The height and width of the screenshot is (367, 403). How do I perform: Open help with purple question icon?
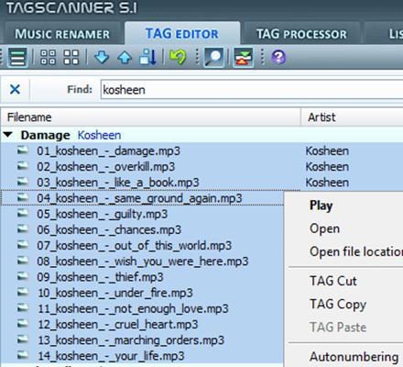click(278, 57)
